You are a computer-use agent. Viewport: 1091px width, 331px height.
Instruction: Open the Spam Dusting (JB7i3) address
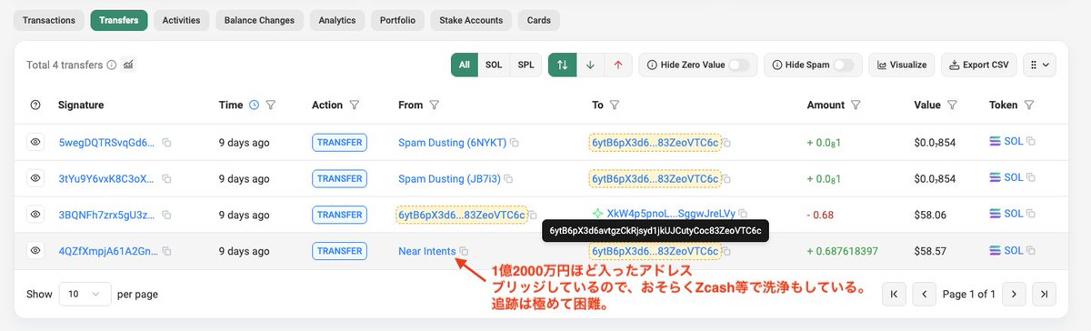click(x=449, y=178)
